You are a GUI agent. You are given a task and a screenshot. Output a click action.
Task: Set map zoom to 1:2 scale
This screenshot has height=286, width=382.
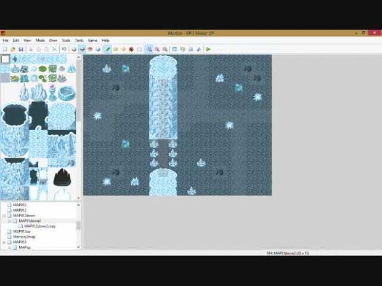click(x=157, y=49)
